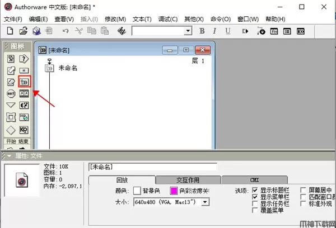Toggle Bold text formatting
Image resolution: width=336 pixels, height=228 pixels.
[202, 31]
